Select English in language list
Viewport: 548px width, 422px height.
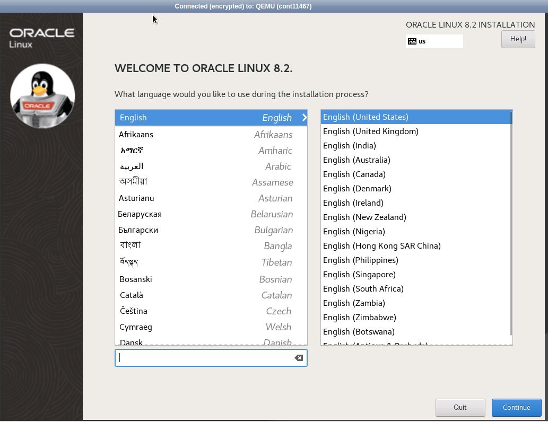[211, 118]
